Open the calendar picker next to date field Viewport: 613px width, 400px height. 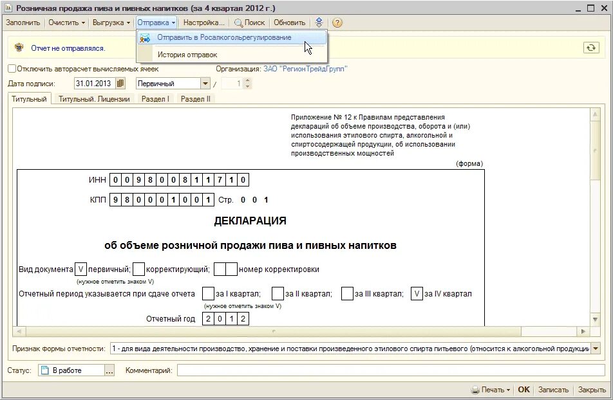point(120,83)
